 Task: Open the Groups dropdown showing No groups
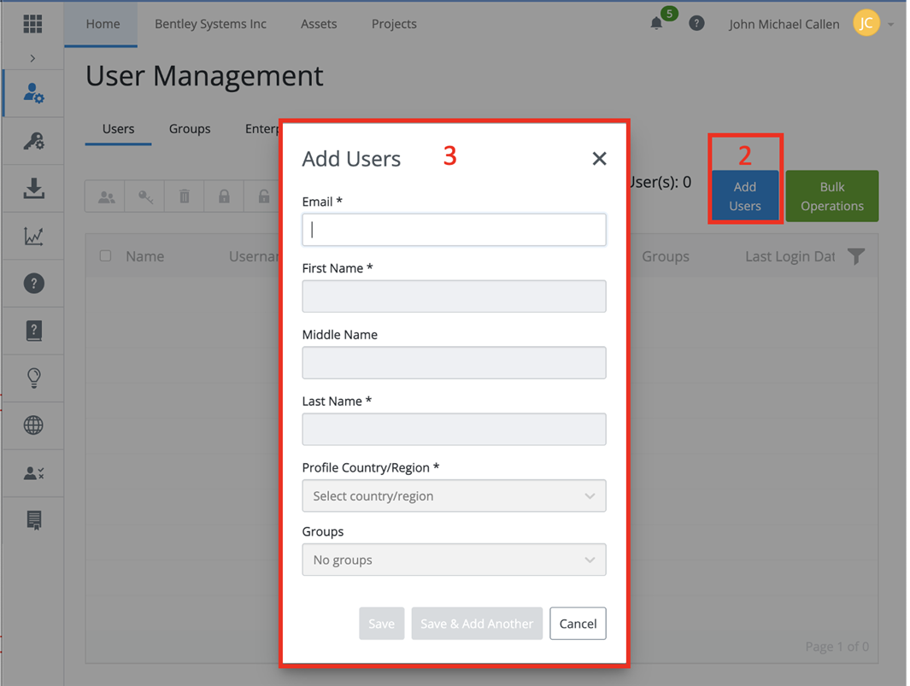(x=454, y=560)
